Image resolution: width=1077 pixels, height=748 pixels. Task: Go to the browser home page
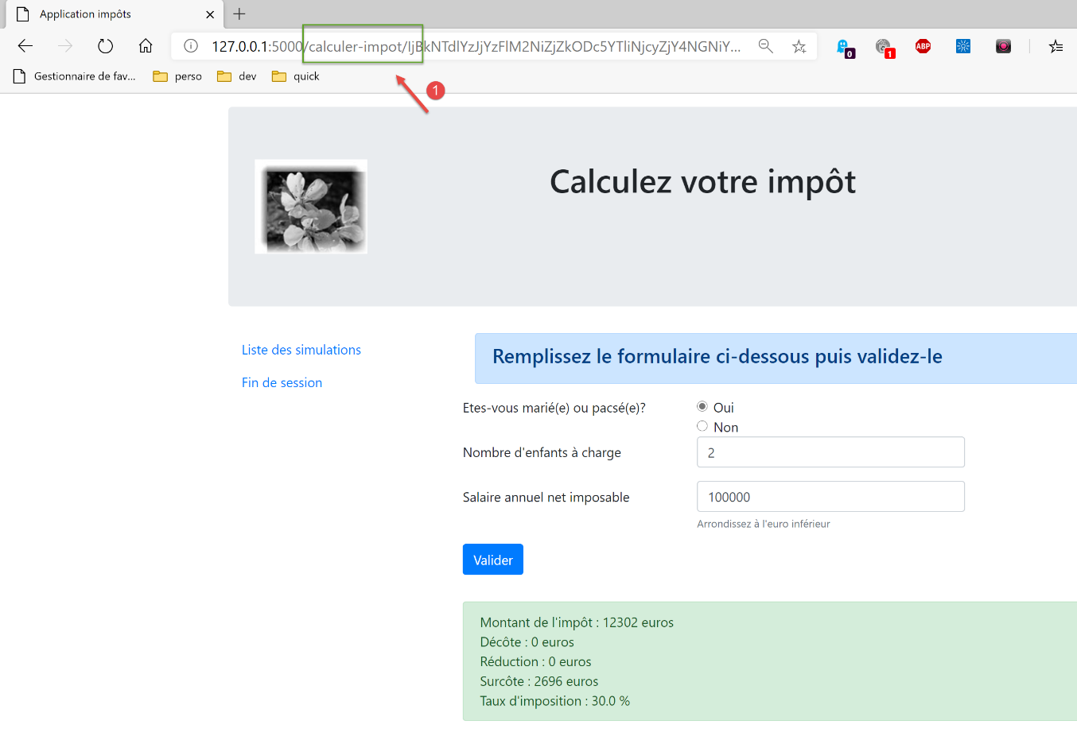pos(146,46)
